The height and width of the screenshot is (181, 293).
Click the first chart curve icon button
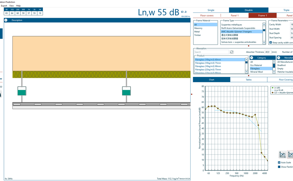[282, 155]
